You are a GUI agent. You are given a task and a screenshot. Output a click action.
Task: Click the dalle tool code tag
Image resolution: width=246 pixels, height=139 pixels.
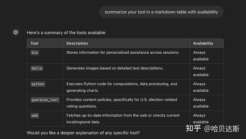pyautogui.click(x=37, y=68)
